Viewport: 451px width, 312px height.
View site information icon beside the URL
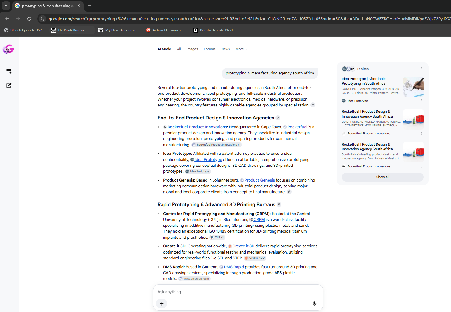point(42,19)
